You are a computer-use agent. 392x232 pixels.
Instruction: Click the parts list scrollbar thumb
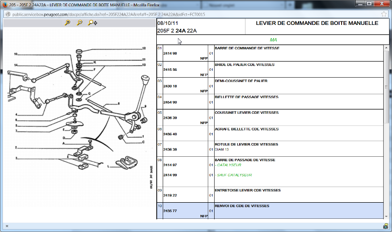click(x=386, y=87)
